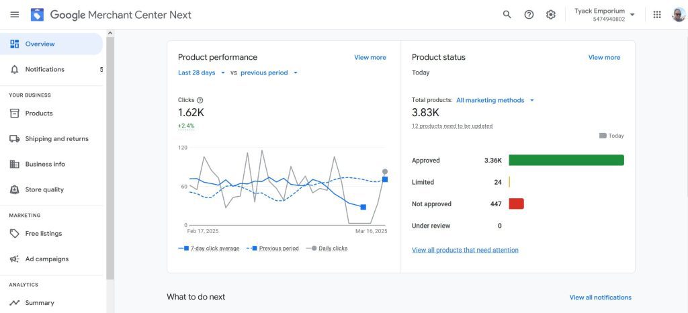Screen dimensions: 688x313
Task: Open the help question mark icon
Action: pyautogui.click(x=529, y=15)
